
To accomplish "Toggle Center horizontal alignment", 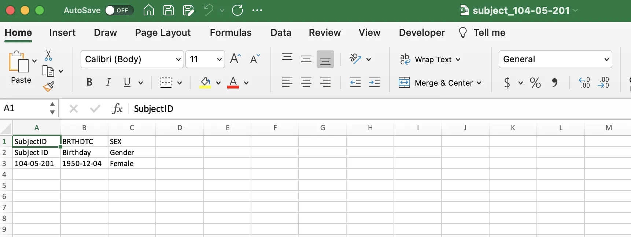I will 306,83.
